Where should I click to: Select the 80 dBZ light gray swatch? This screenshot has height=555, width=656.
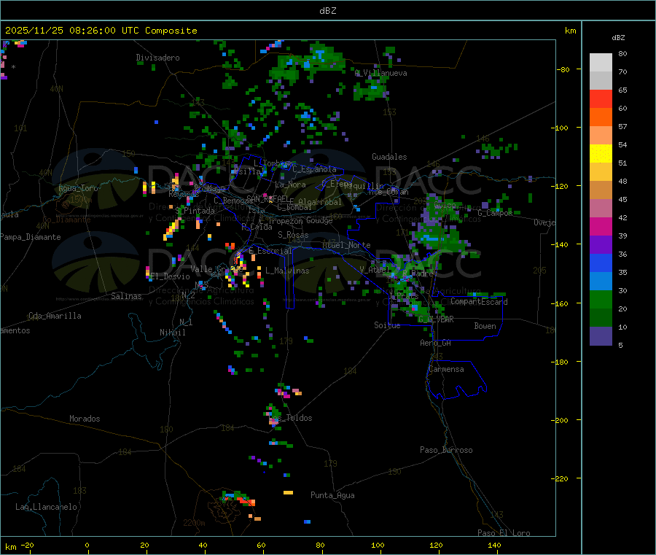pyautogui.click(x=601, y=63)
